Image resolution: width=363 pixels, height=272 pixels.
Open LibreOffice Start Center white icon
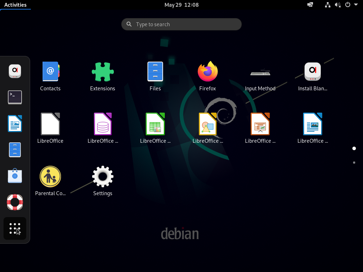(50, 128)
